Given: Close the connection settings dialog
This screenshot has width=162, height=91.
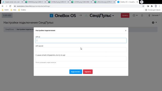Looking at the screenshot, I should click(x=126, y=31).
